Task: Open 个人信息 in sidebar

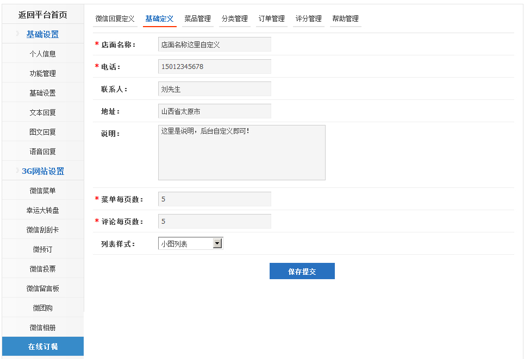Action: click(42, 54)
